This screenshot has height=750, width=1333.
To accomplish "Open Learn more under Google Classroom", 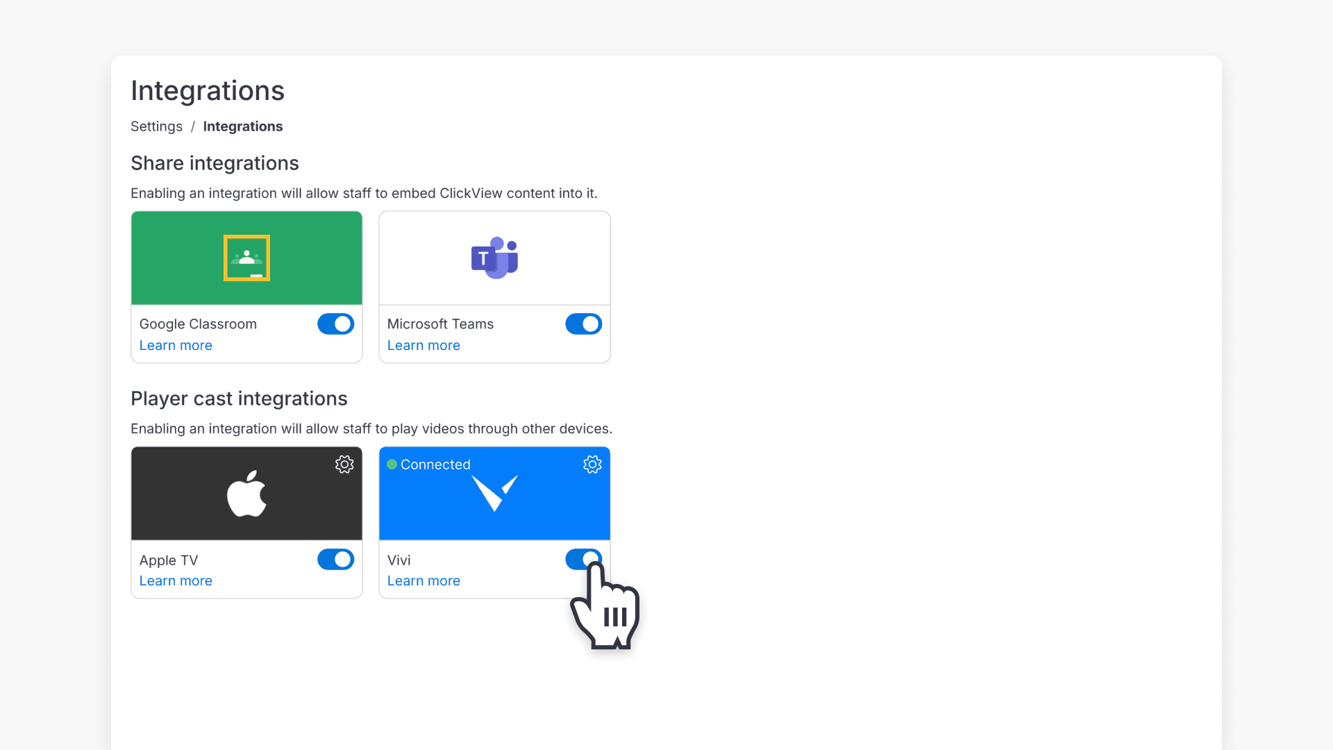I will click(175, 345).
